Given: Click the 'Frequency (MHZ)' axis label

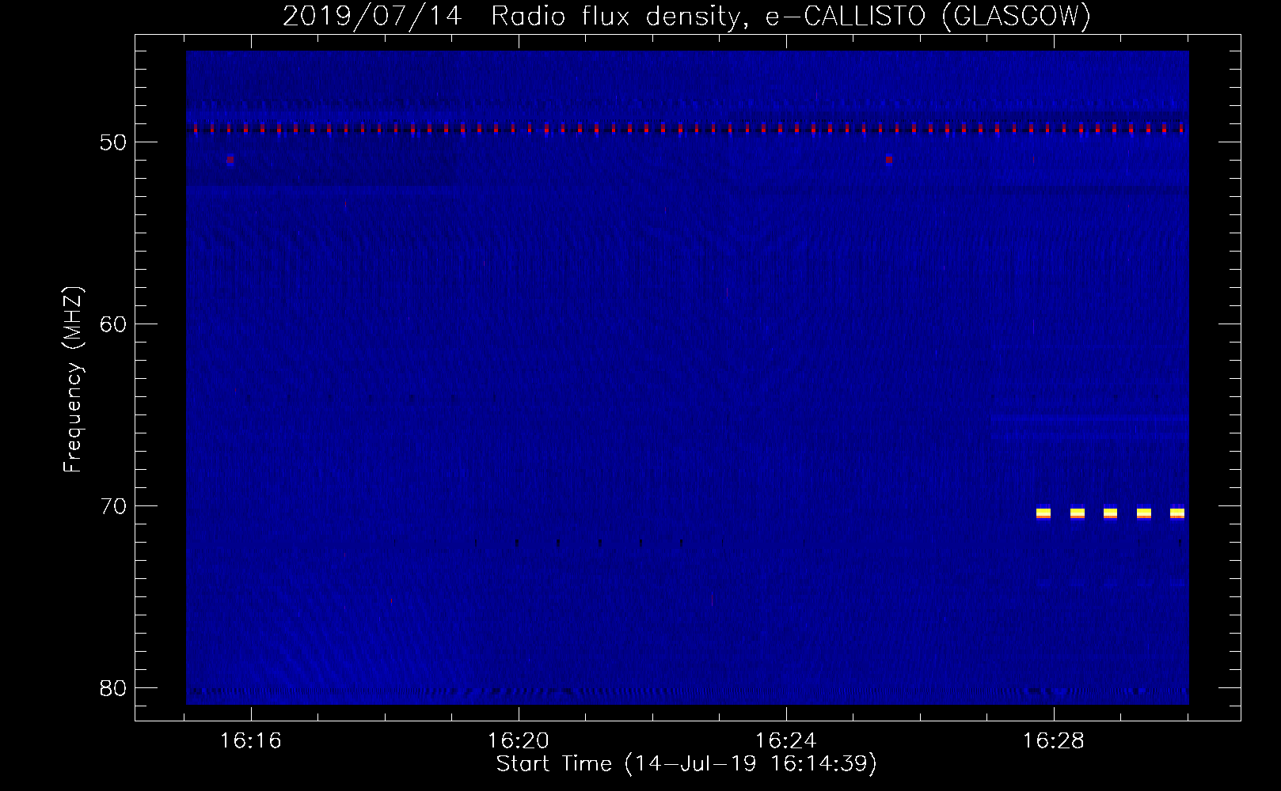Looking at the screenshot, I should click(73, 380).
